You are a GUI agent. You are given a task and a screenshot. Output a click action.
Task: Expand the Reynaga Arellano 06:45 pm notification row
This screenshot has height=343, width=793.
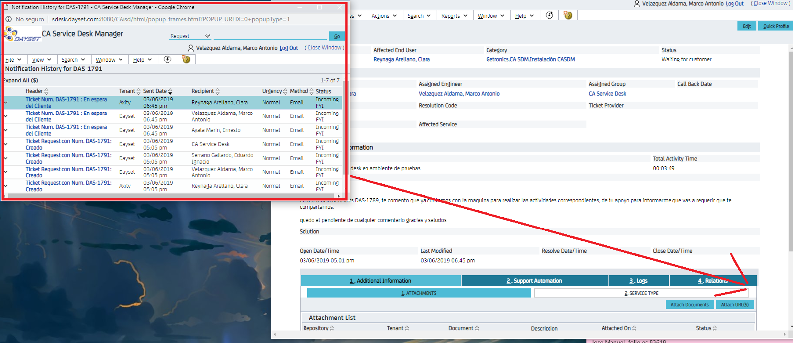(x=6, y=103)
